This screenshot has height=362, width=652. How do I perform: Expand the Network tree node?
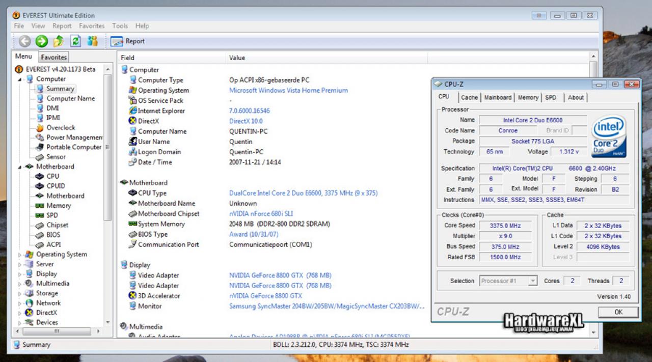tap(20, 303)
